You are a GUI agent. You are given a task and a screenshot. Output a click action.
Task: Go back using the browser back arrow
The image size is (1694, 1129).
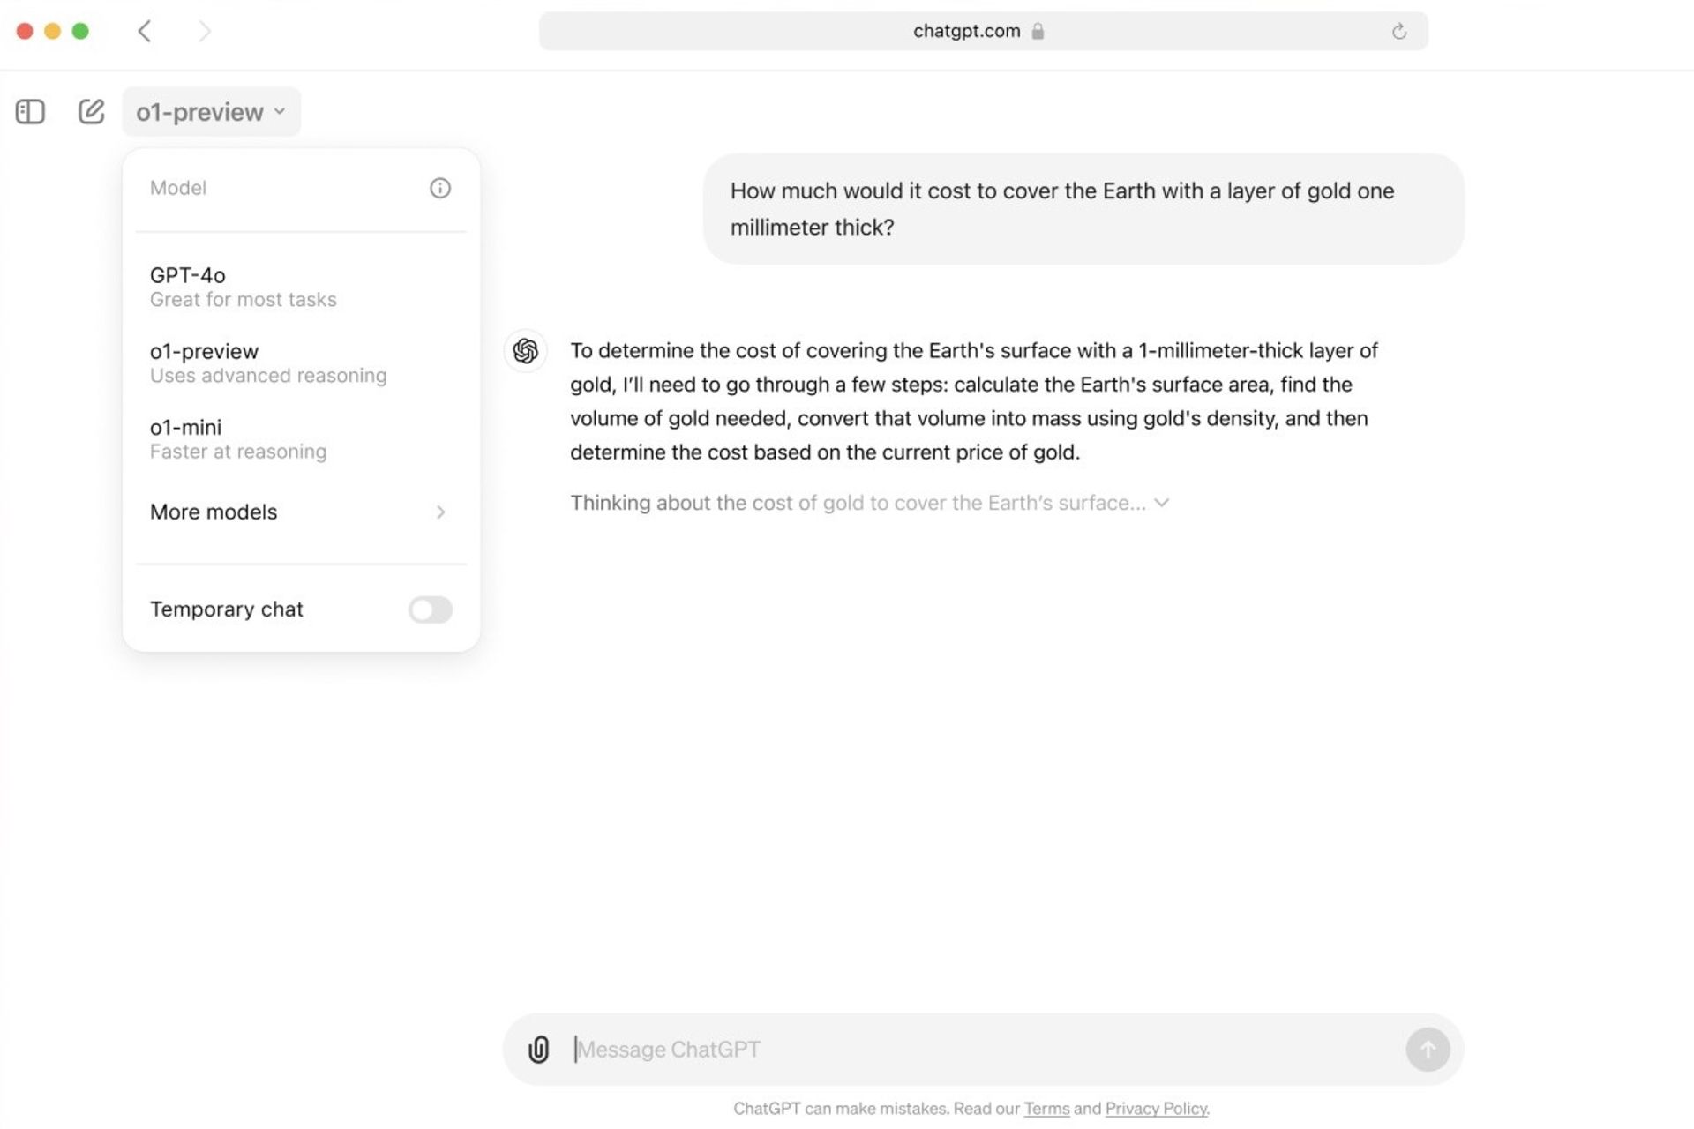(145, 32)
